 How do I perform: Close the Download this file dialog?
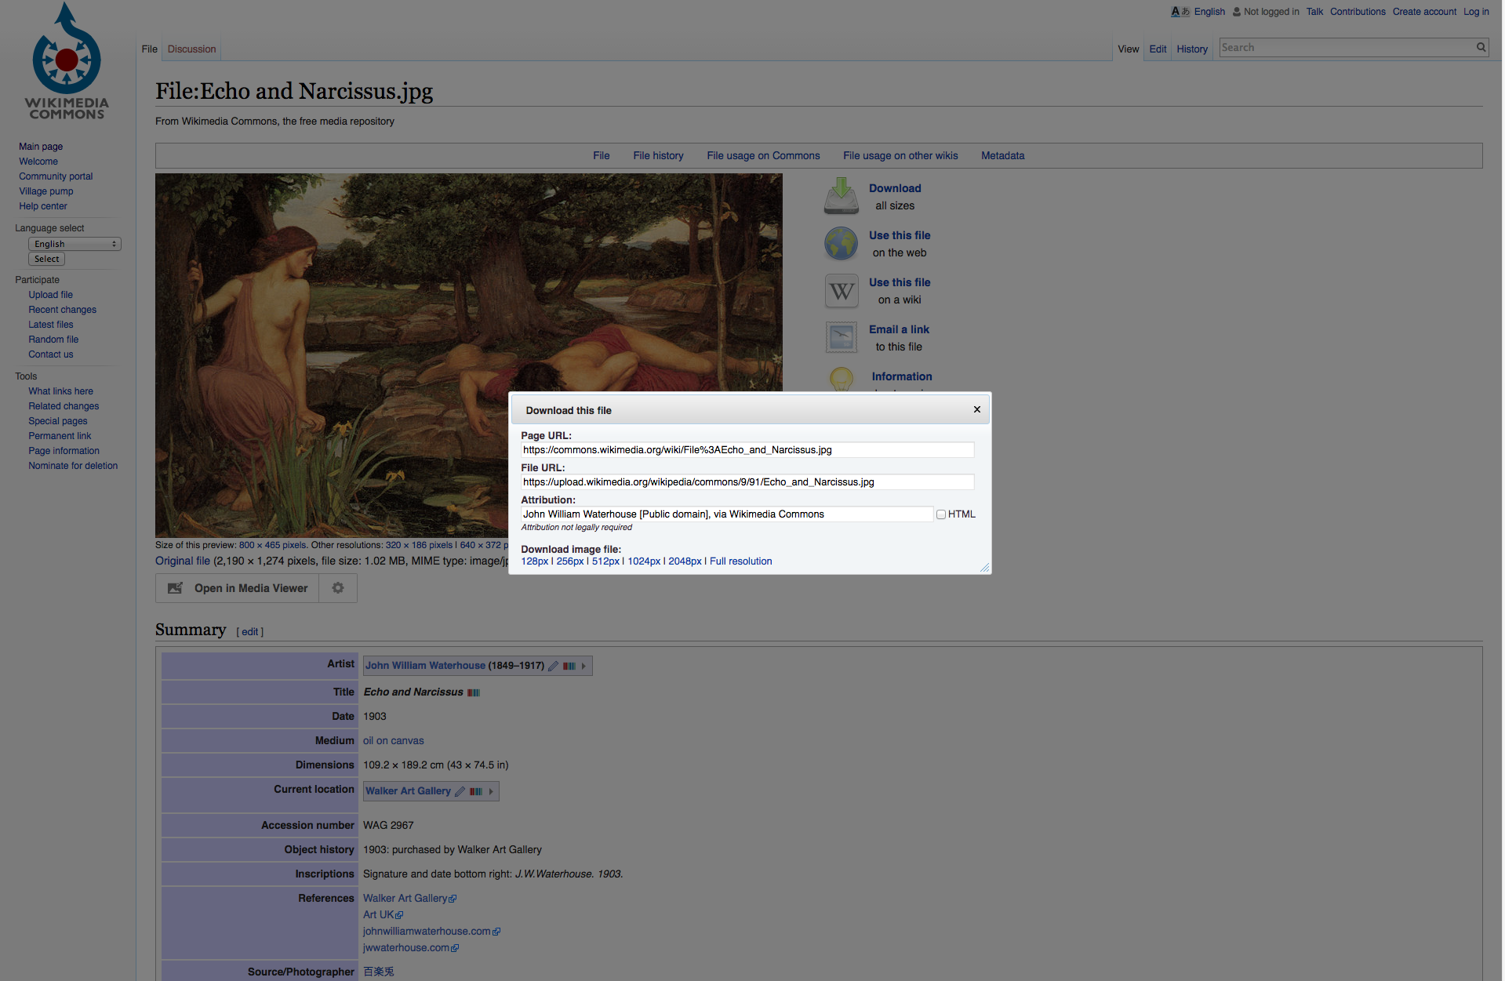[x=977, y=409]
